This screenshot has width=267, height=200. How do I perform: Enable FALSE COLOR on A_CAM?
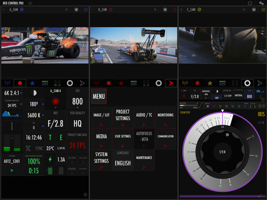pyautogui.click(x=83, y=160)
